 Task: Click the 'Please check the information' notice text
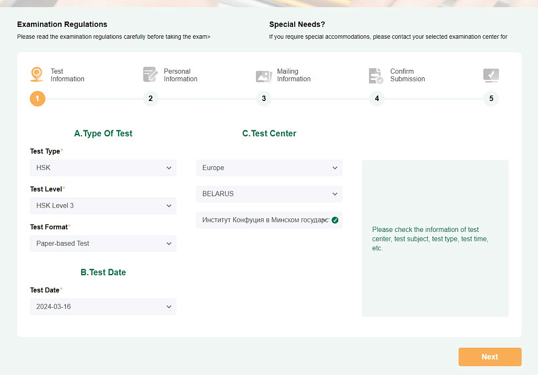pos(430,239)
